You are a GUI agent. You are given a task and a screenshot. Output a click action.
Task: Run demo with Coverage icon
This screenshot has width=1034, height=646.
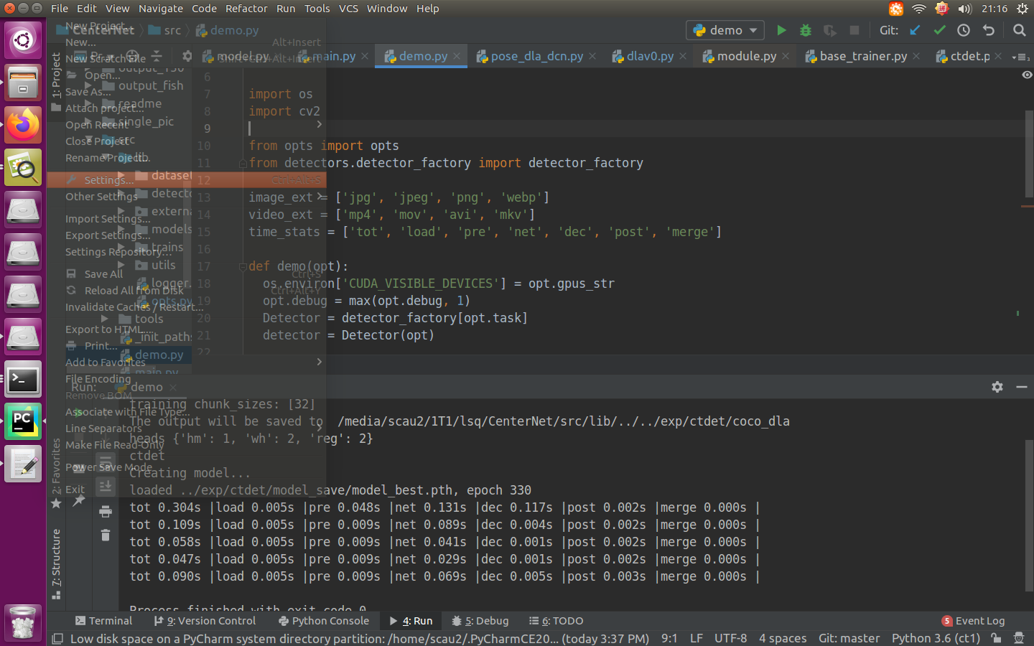click(x=830, y=30)
